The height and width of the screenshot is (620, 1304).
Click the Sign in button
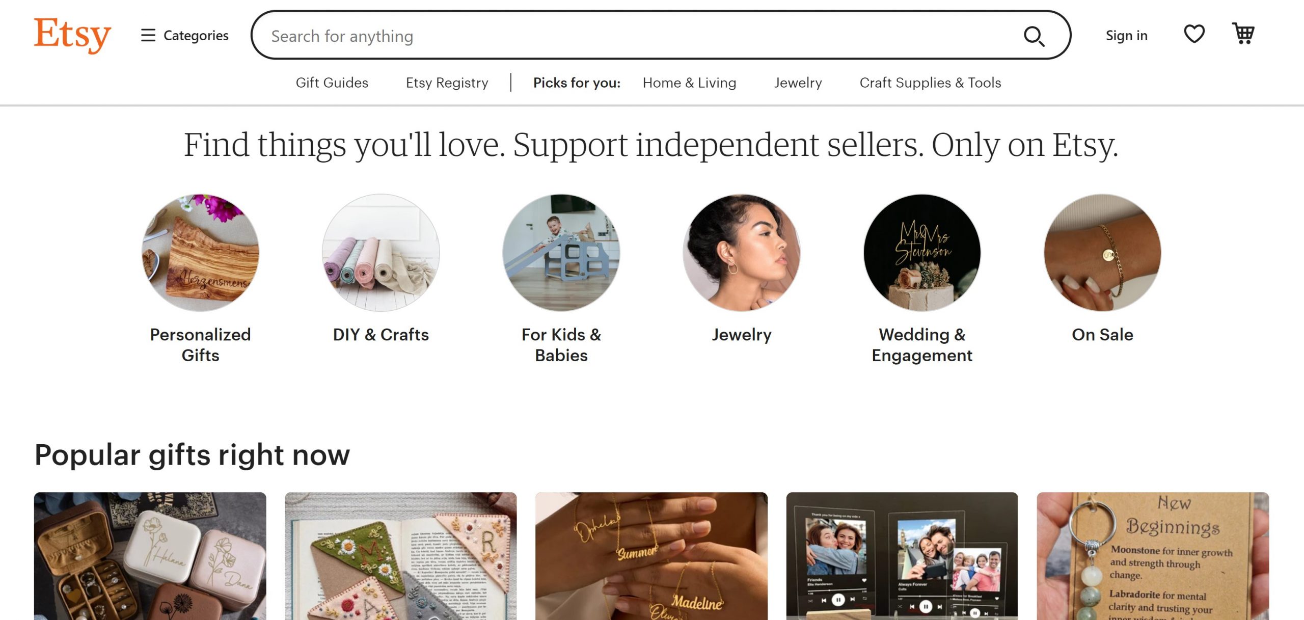coord(1126,36)
